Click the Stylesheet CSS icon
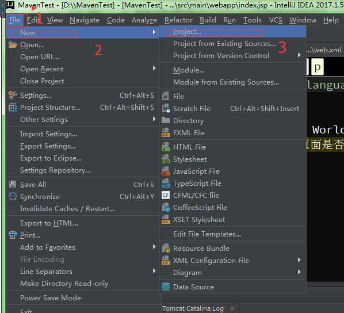 (x=166, y=159)
